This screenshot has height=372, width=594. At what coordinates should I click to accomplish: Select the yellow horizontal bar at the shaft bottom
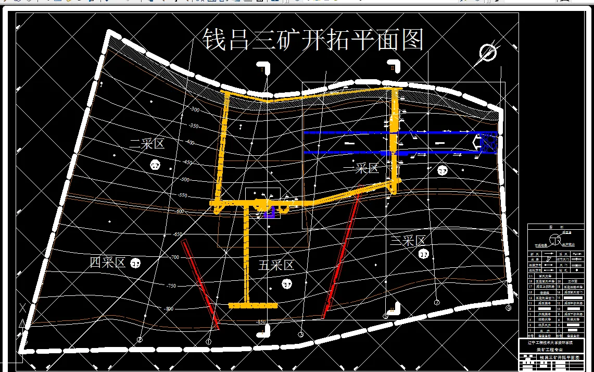253,305
